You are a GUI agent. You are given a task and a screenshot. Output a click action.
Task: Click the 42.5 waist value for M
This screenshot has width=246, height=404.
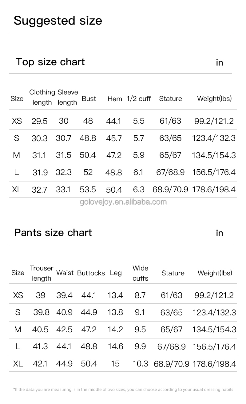(64, 330)
